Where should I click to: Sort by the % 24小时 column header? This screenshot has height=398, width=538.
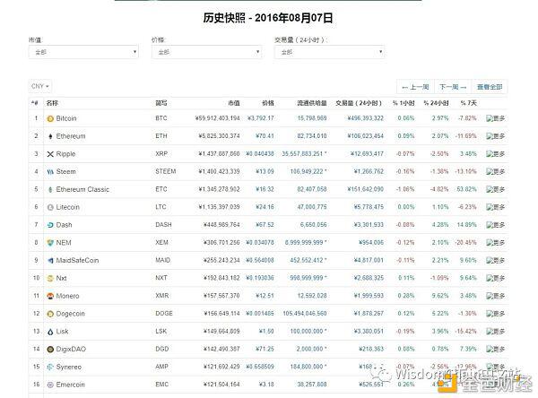tap(436, 103)
